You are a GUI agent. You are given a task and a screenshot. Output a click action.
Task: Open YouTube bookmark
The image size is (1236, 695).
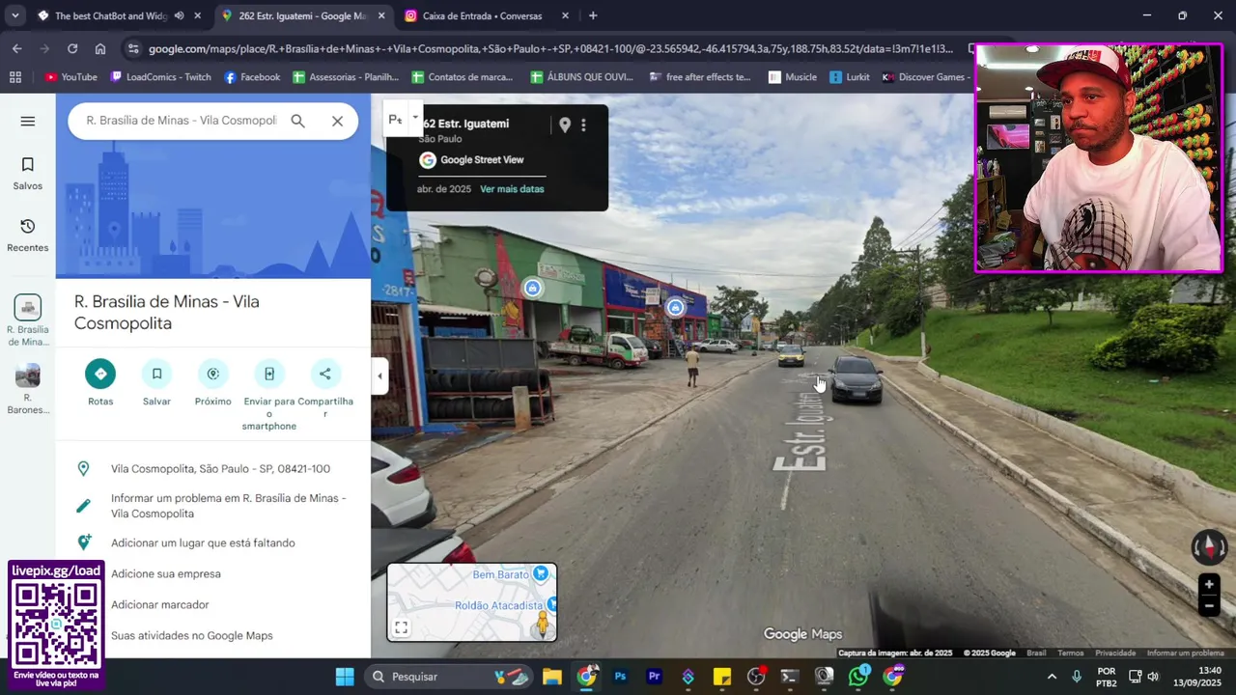pos(70,77)
